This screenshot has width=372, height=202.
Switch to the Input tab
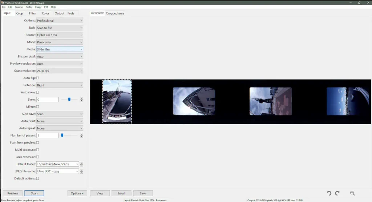7,13
